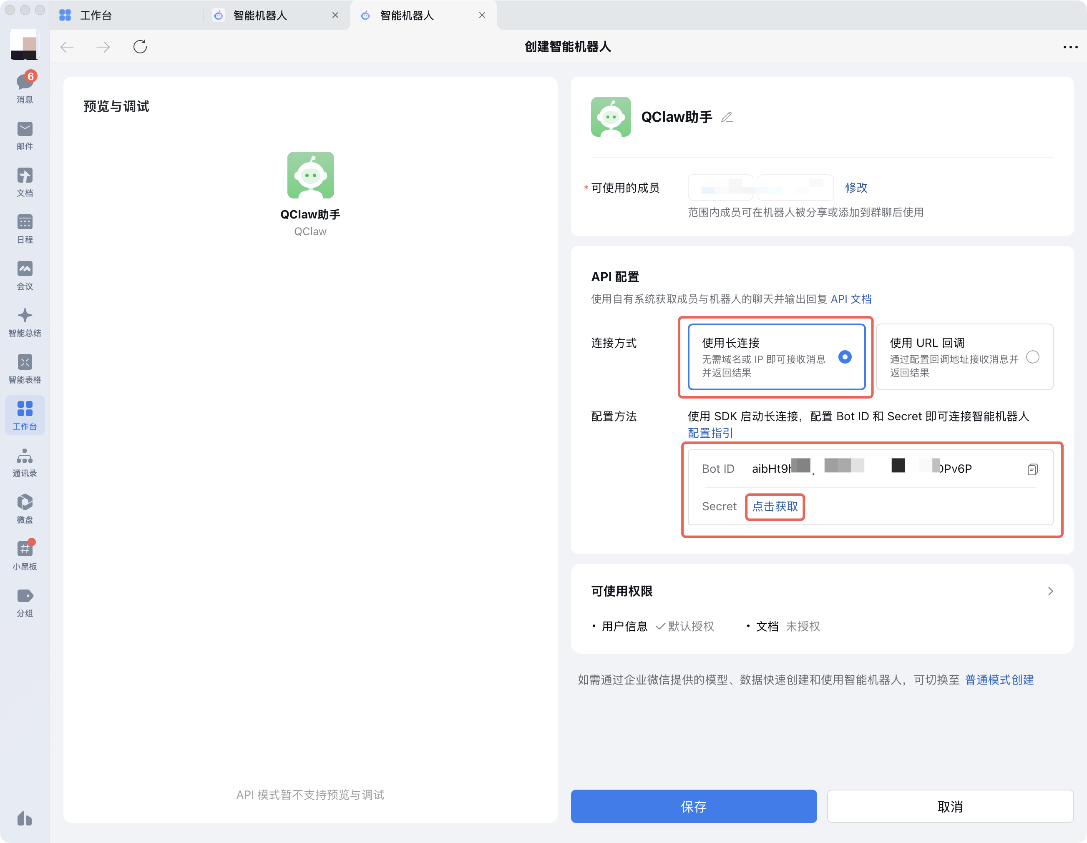Expand the 可使用权限 section chevron
The image size is (1087, 843).
1050,591
